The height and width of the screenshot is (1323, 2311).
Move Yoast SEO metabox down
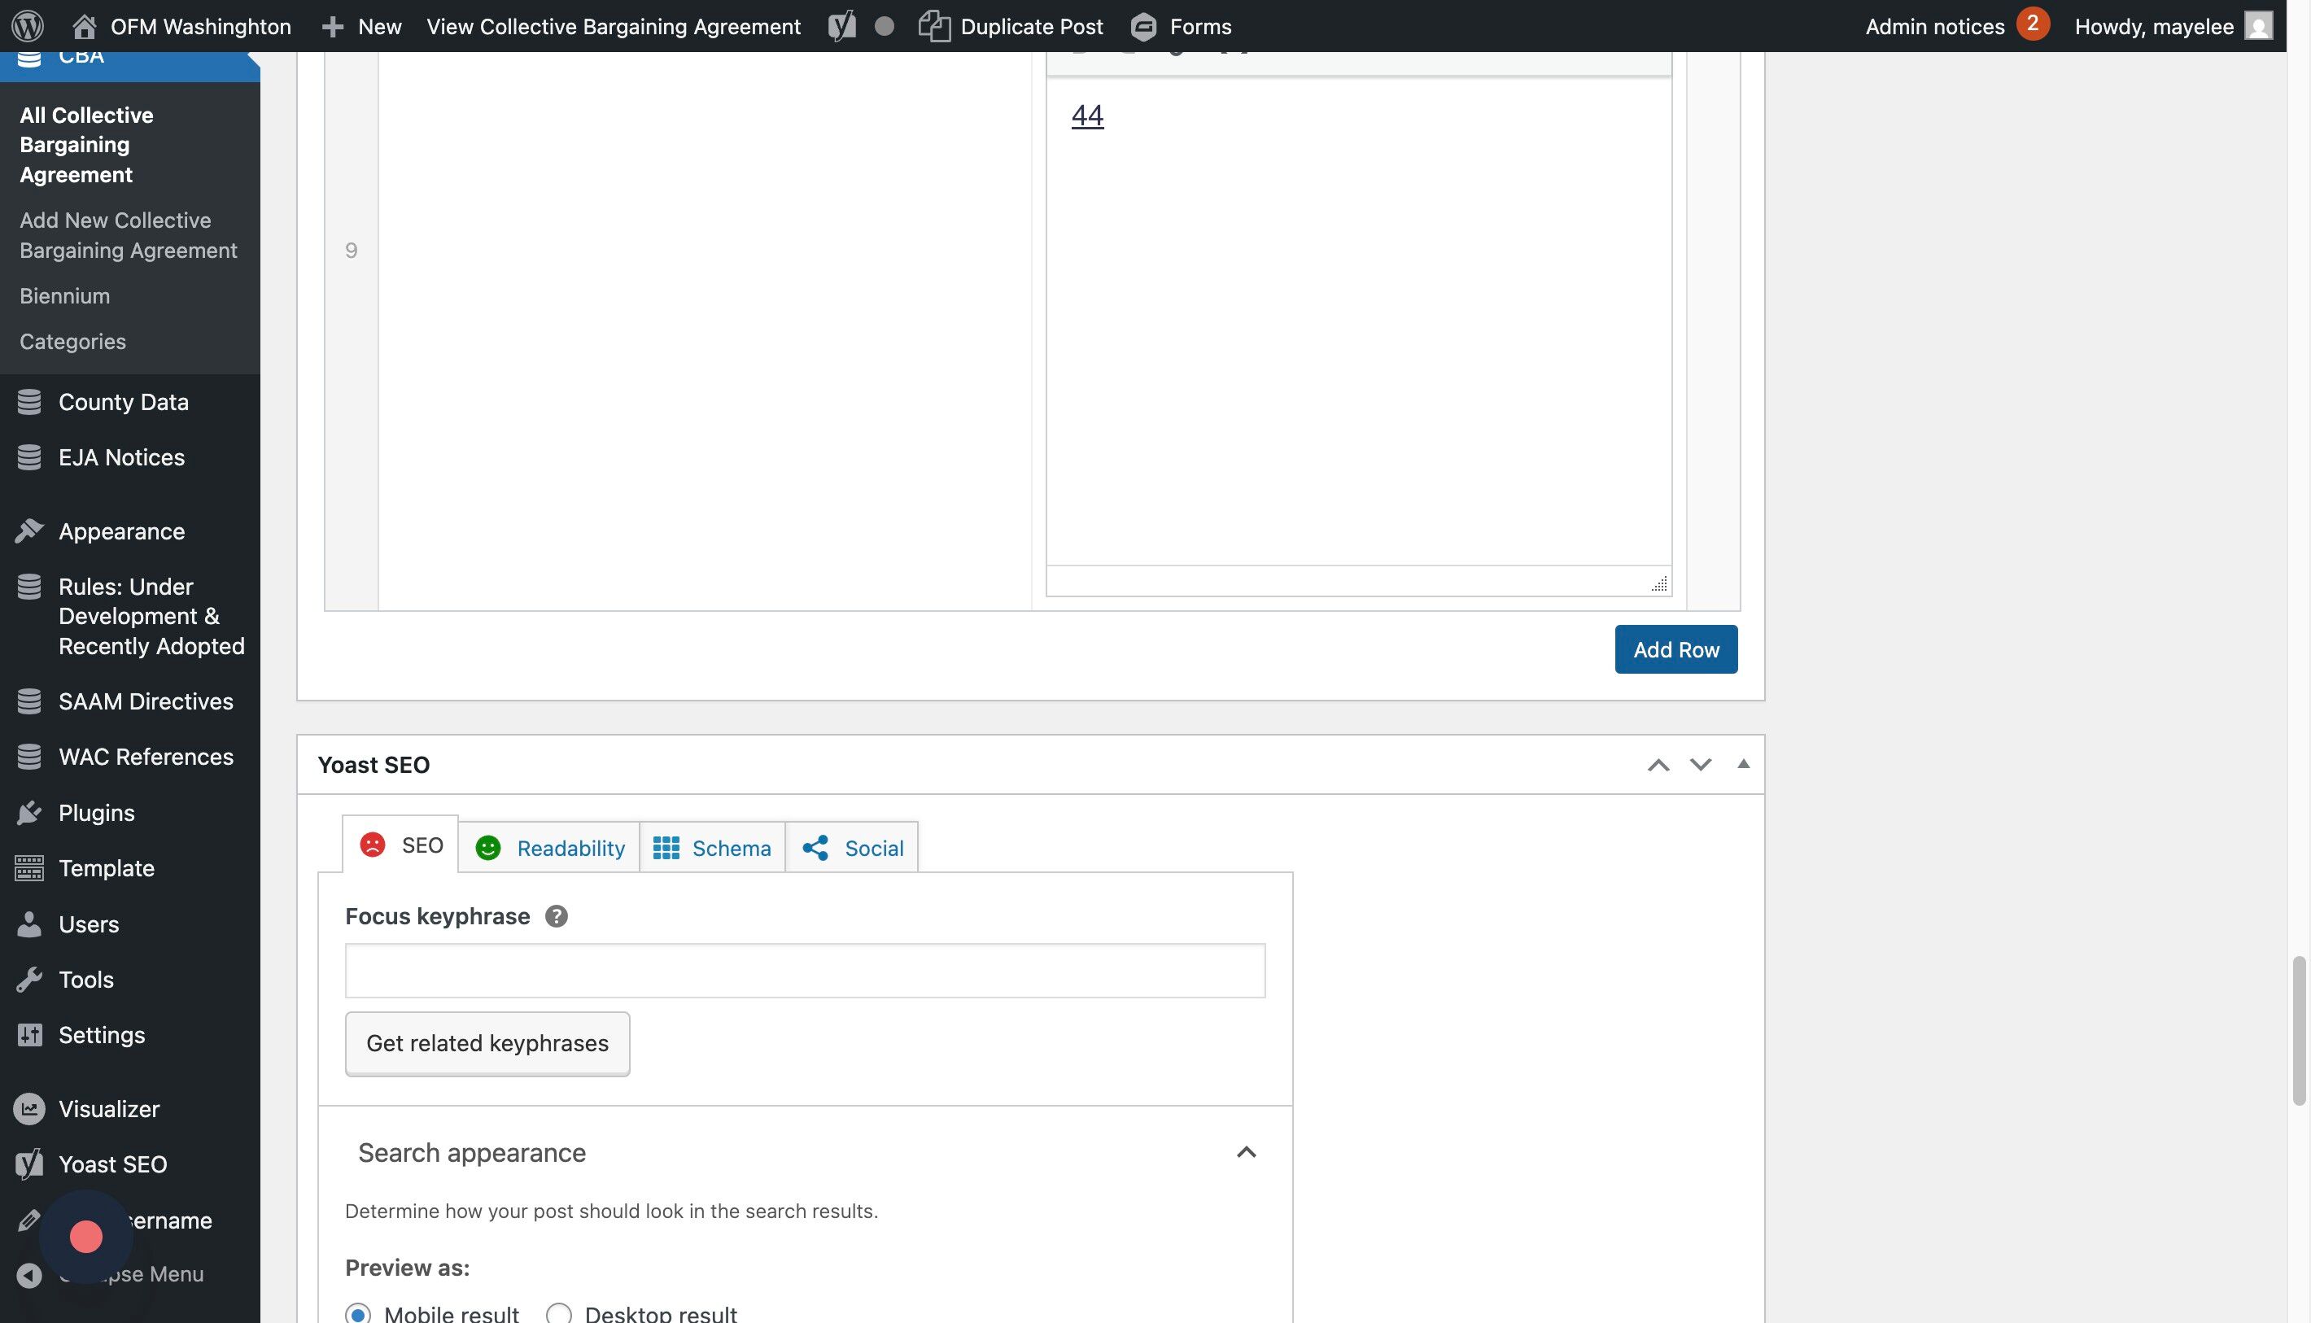tap(1701, 765)
